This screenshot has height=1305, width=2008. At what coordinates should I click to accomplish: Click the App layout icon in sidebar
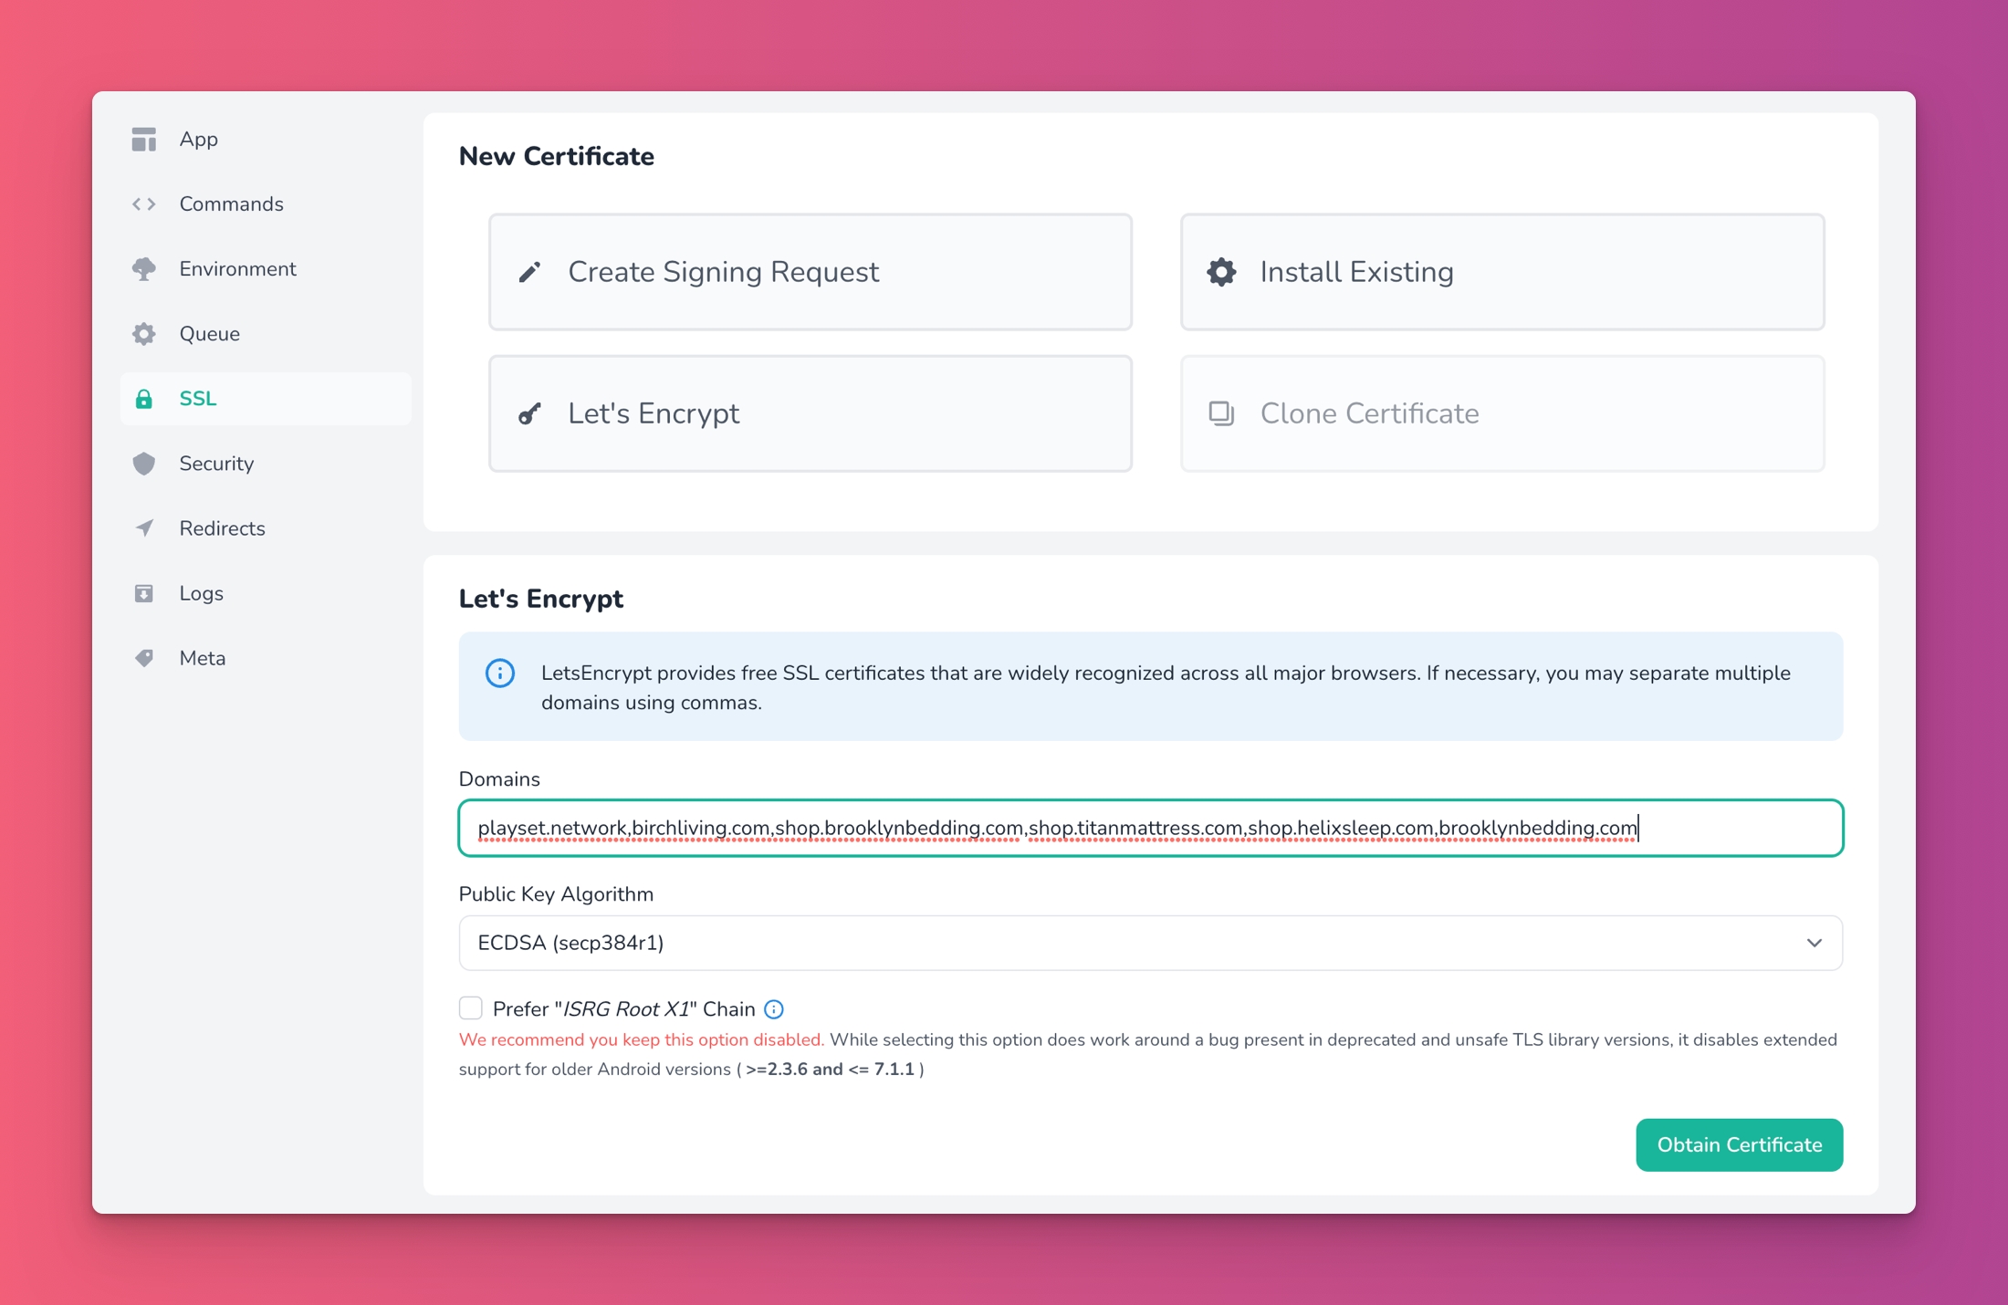pyautogui.click(x=144, y=140)
